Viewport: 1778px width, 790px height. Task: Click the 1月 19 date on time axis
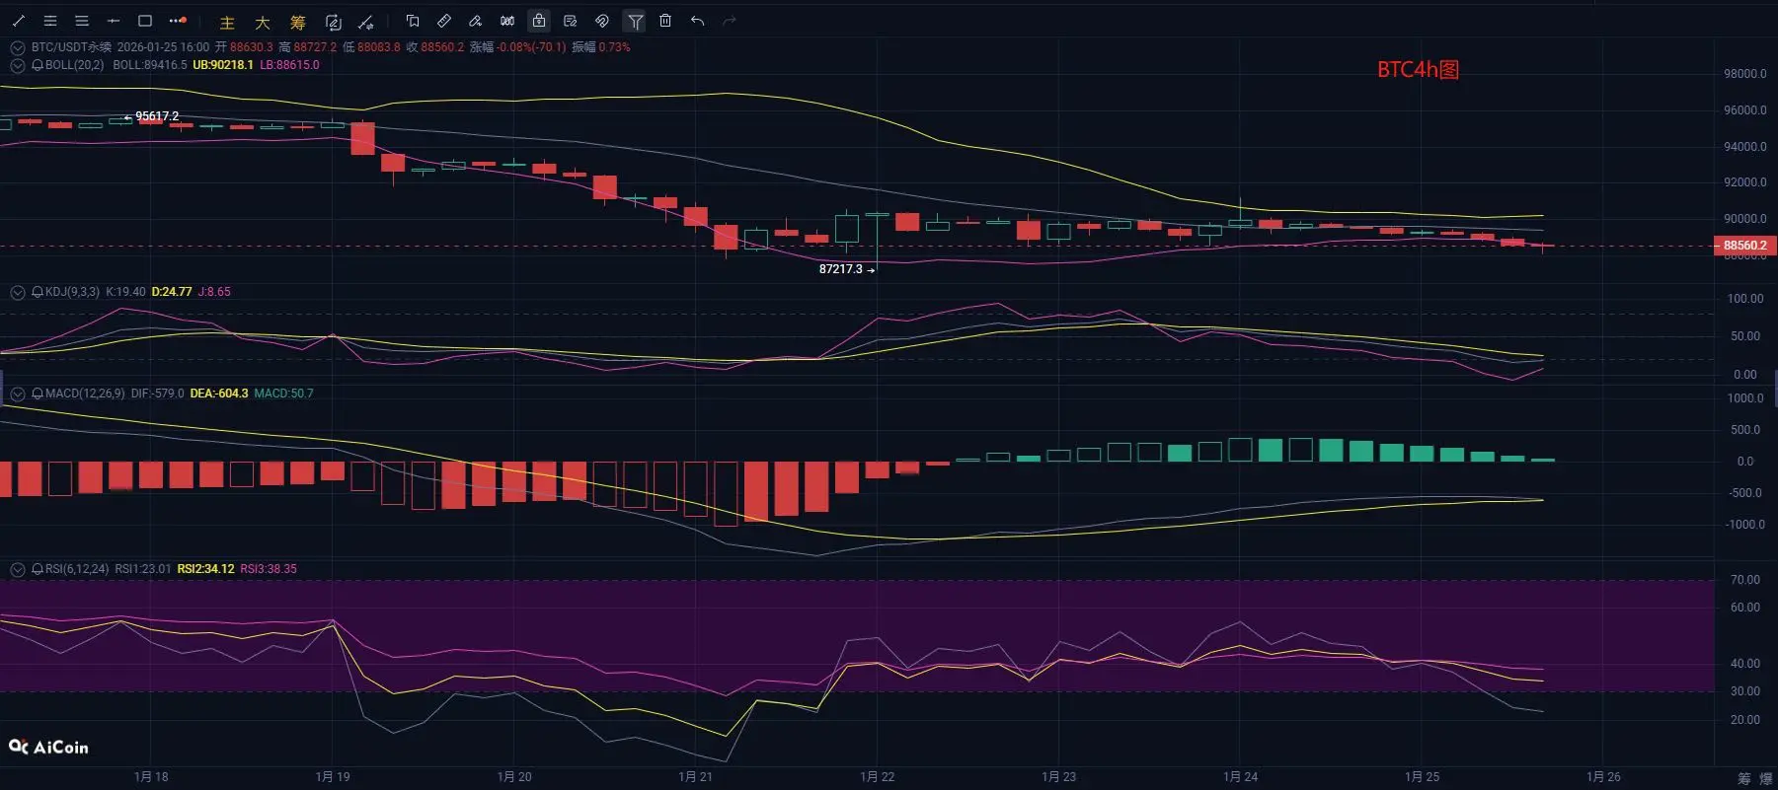coord(333,777)
